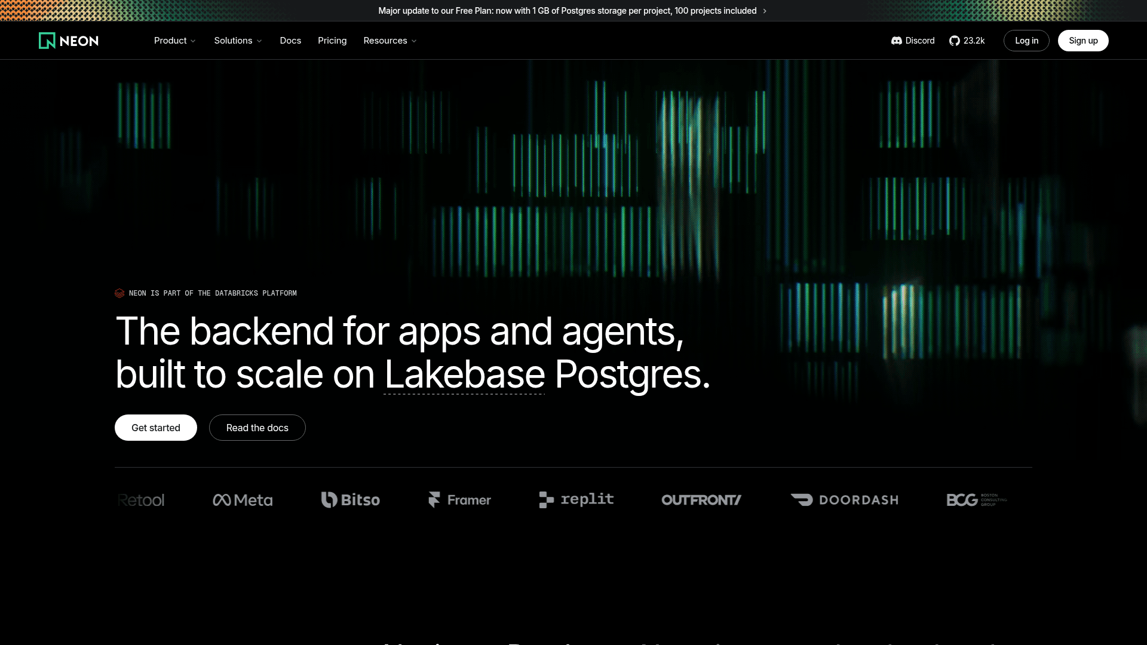
Task: Expand the Resources dropdown menu
Action: pos(390,41)
